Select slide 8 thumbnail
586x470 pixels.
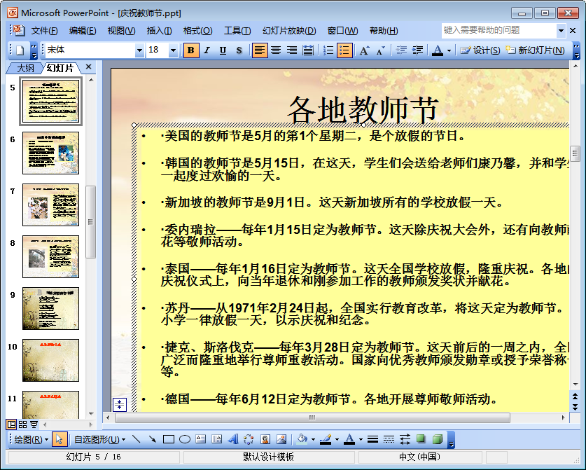(51, 247)
